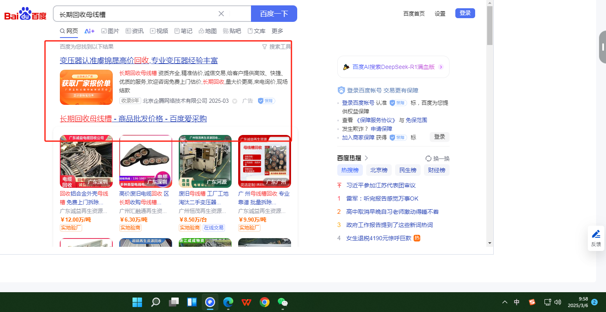Image resolution: width=606 pixels, height=312 pixels.
Task: Click the paw shield icon by 登录百度帐号
Action: pyautogui.click(x=341, y=90)
